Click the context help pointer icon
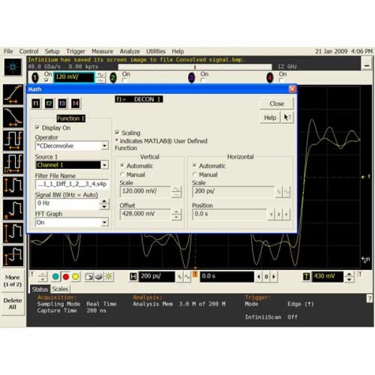This screenshot has width=375, height=375. point(287,117)
